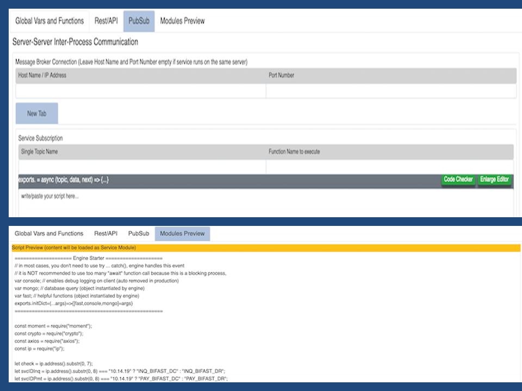Click the exports.initDict code line in preview

(x=73, y=304)
